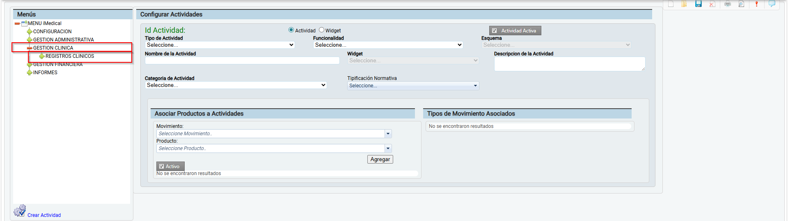Click the Agregar button
Image resolution: width=788 pixels, height=221 pixels.
coord(380,159)
